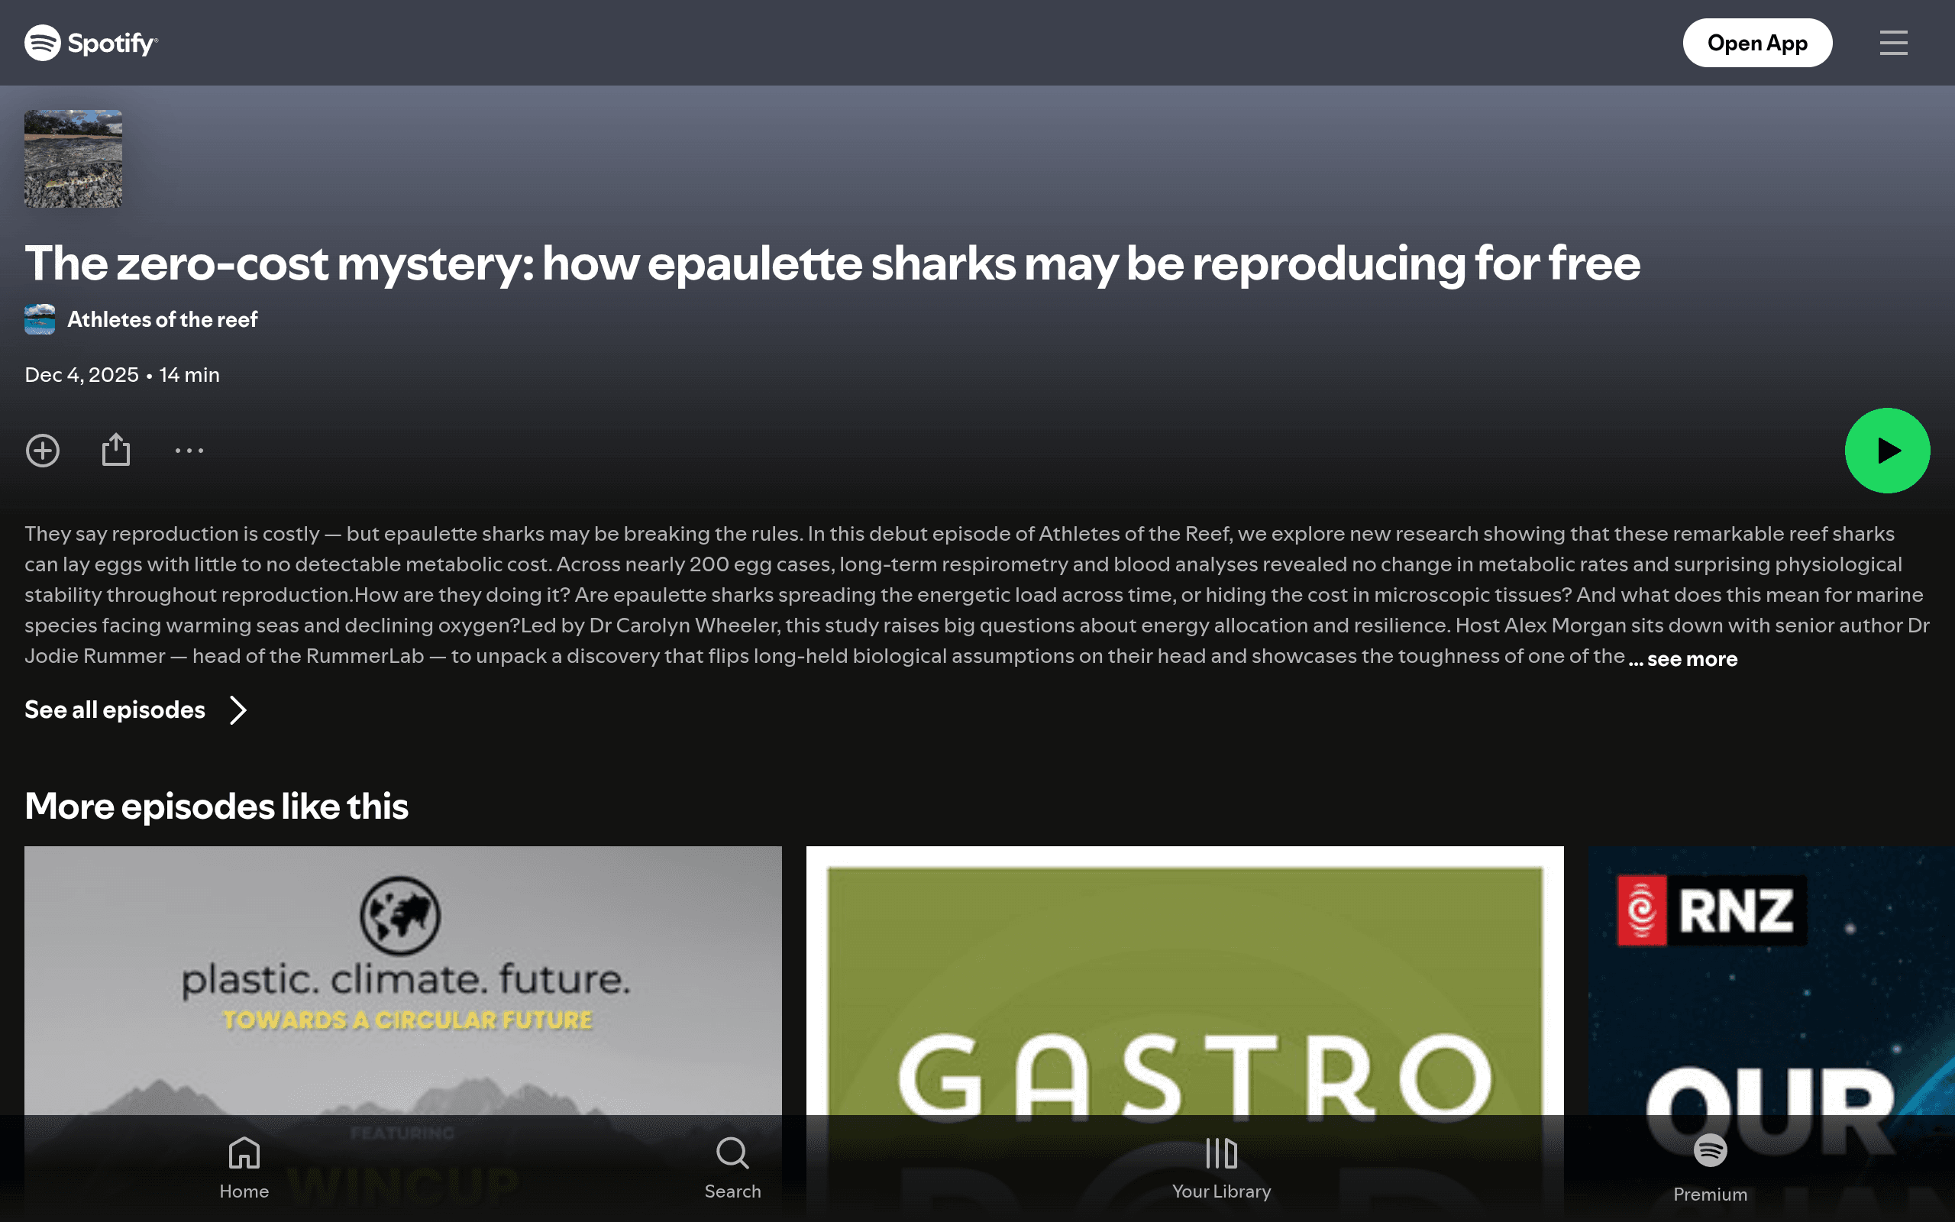Share this episode via share icon

pyautogui.click(x=116, y=450)
